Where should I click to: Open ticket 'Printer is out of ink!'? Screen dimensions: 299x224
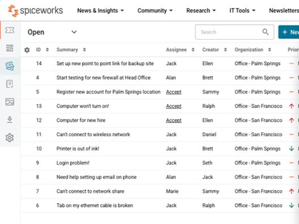click(78, 149)
